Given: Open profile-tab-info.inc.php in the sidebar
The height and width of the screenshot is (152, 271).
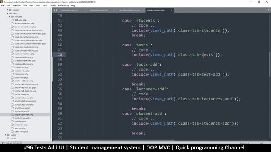Looking at the screenshot, I should click(x=25, y=87).
